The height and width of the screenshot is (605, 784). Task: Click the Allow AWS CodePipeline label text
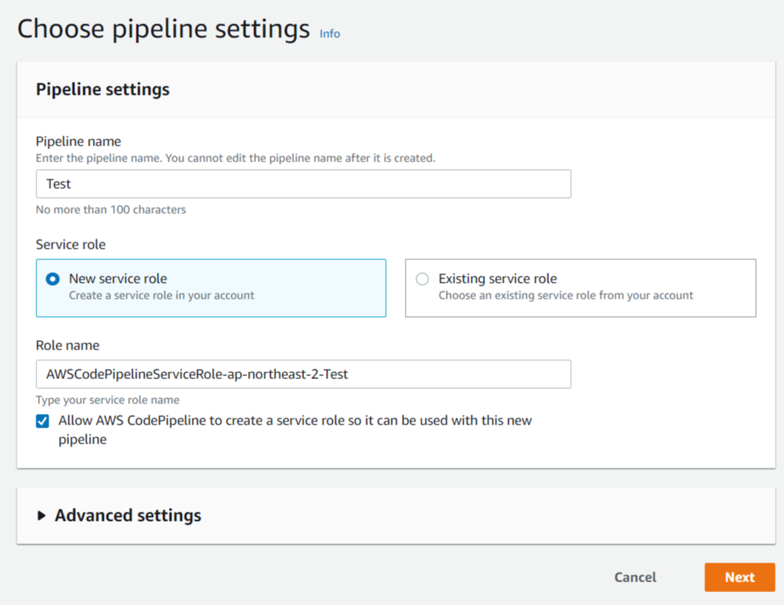pyautogui.click(x=295, y=421)
